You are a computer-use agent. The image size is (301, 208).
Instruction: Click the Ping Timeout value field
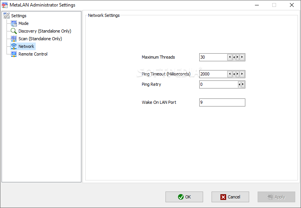pyautogui.click(x=213, y=74)
